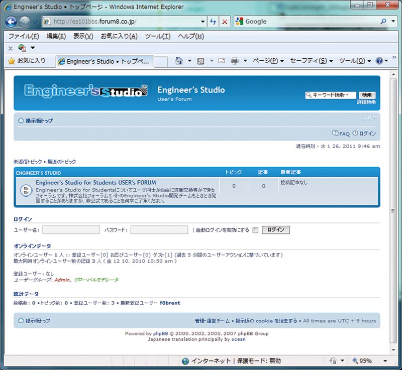Expand the translate toolbar dropdown arrow

[33, 48]
